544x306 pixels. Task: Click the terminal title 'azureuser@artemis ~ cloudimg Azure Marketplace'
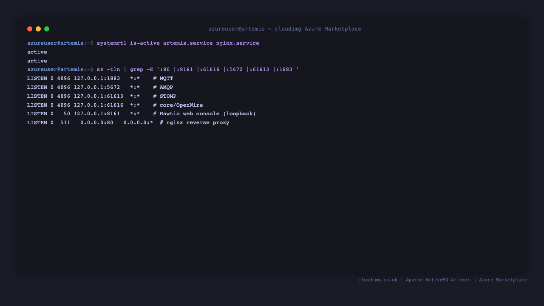[285, 29]
